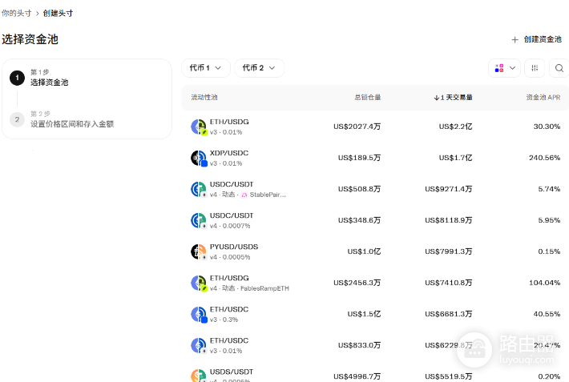Viewport: 569px width, 382px height.
Task: Sort by 1 天交易量 column
Action: tap(453, 97)
